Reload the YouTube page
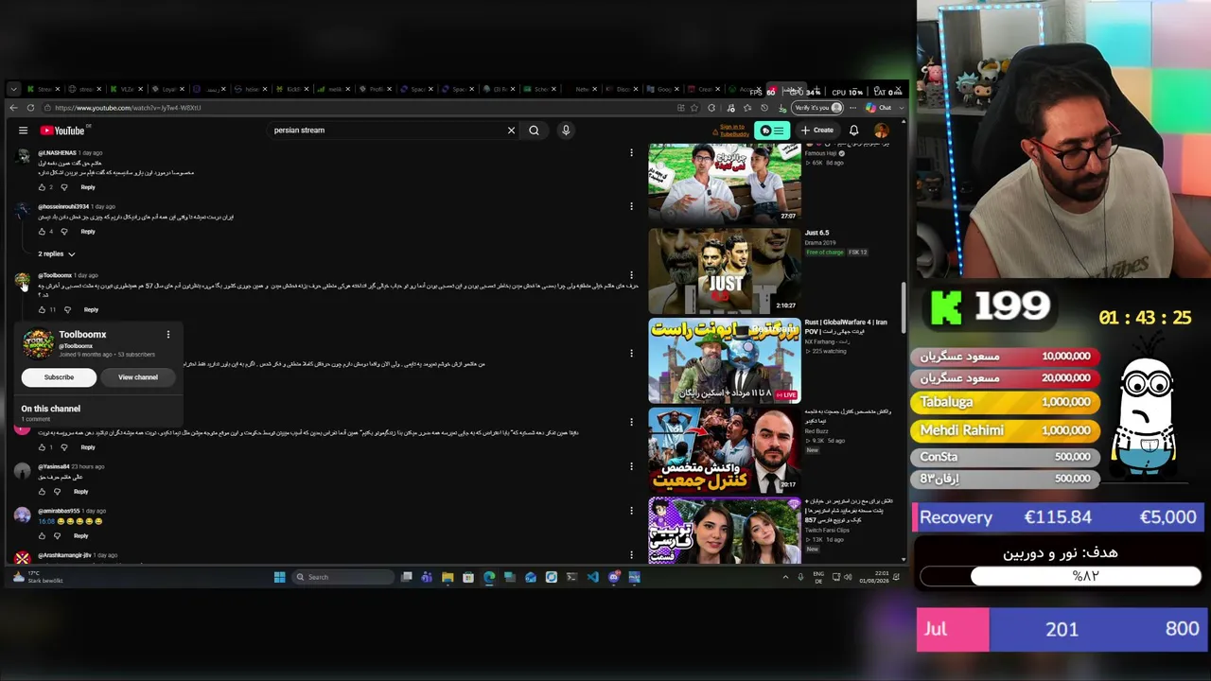 click(x=30, y=108)
